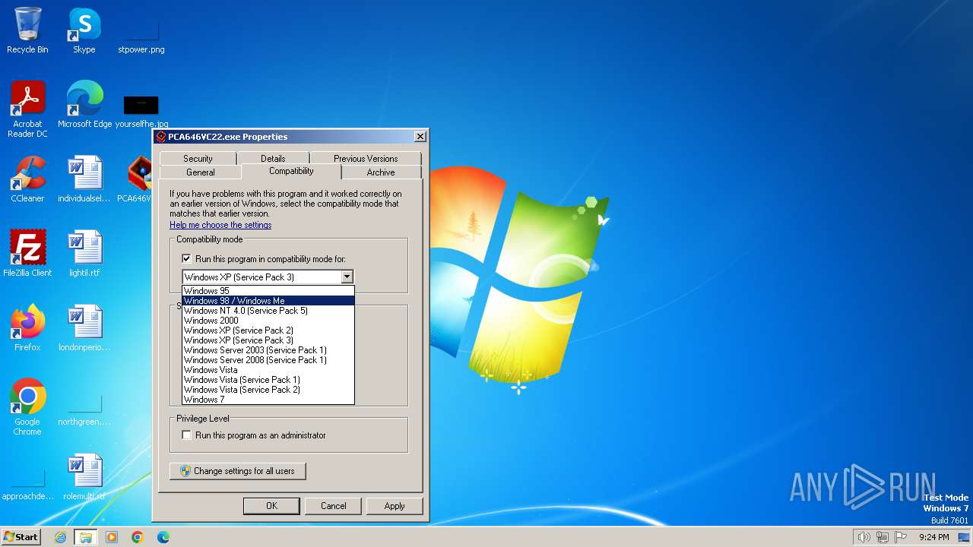Choose Windows XP (Service Pack 3) in list
This screenshot has width=973, height=547.
268,340
